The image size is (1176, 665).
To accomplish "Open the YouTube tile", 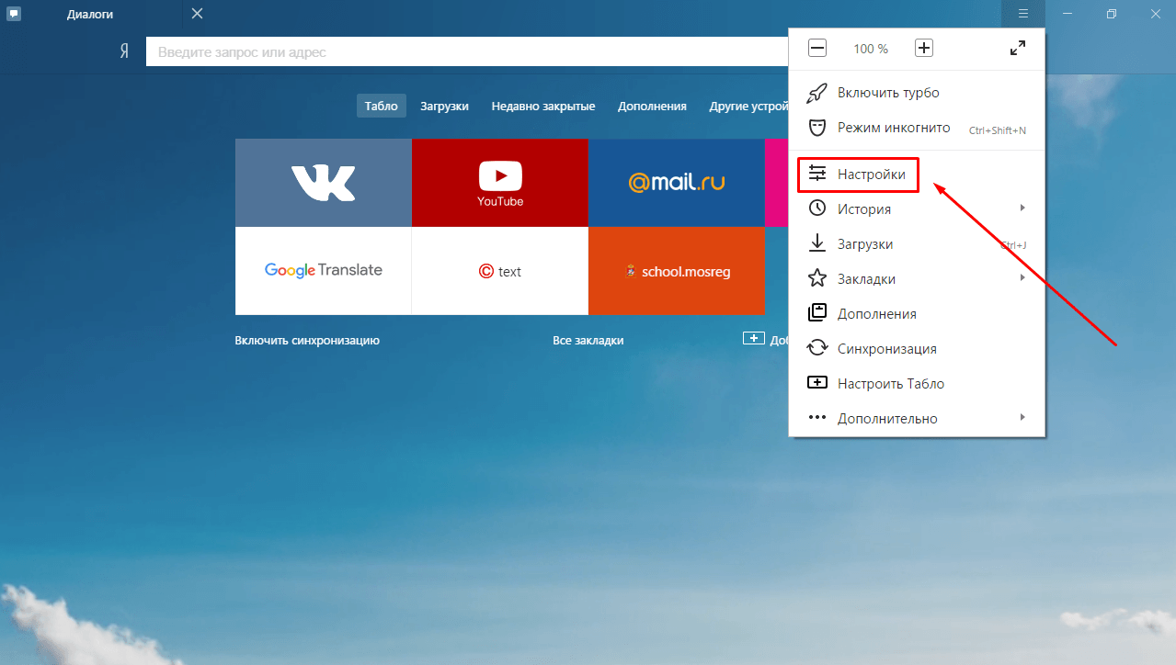I will (x=500, y=183).
